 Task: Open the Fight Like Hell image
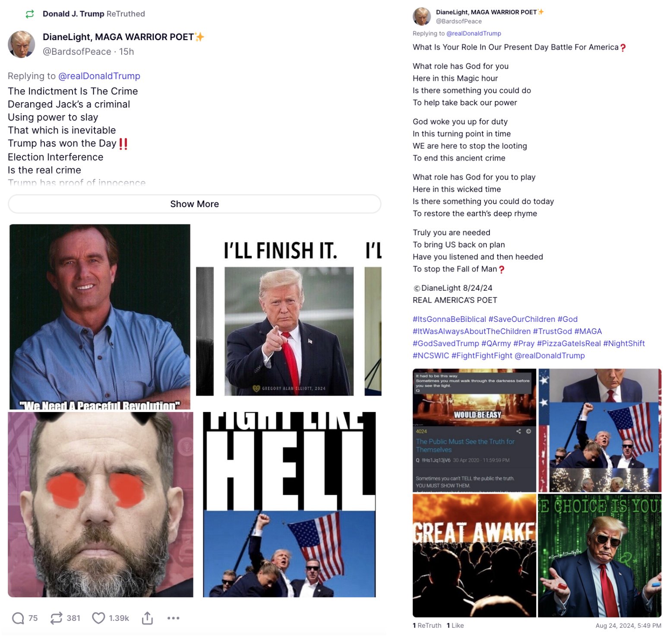click(289, 504)
